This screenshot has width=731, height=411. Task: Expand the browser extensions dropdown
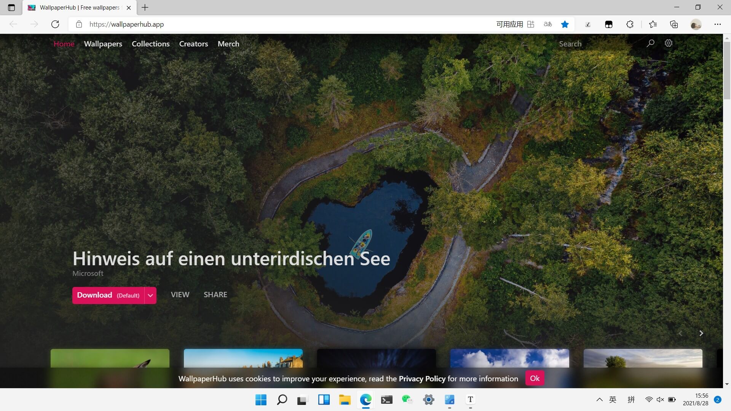coord(630,24)
